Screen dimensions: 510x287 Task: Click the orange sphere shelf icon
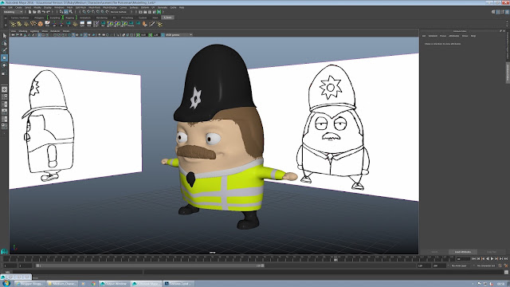pyautogui.click(x=41, y=24)
